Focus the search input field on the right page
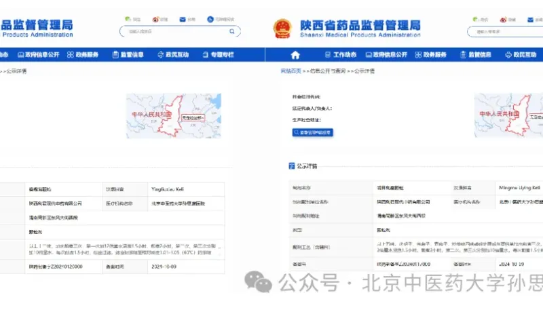Screen dimensions: 543x312 [x=506, y=31]
